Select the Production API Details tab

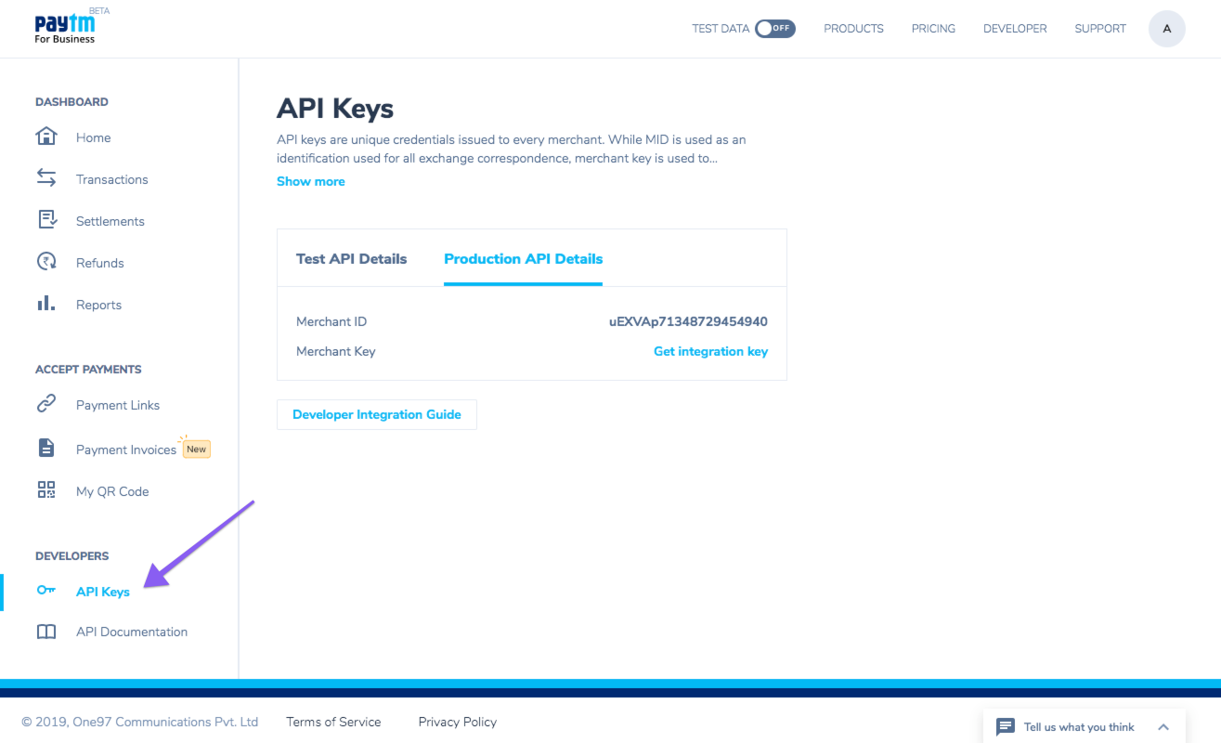tap(524, 259)
